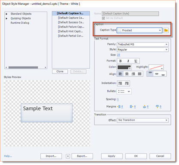Align caption text left
Viewport: 179px width, 165px height.
pos(120,74)
